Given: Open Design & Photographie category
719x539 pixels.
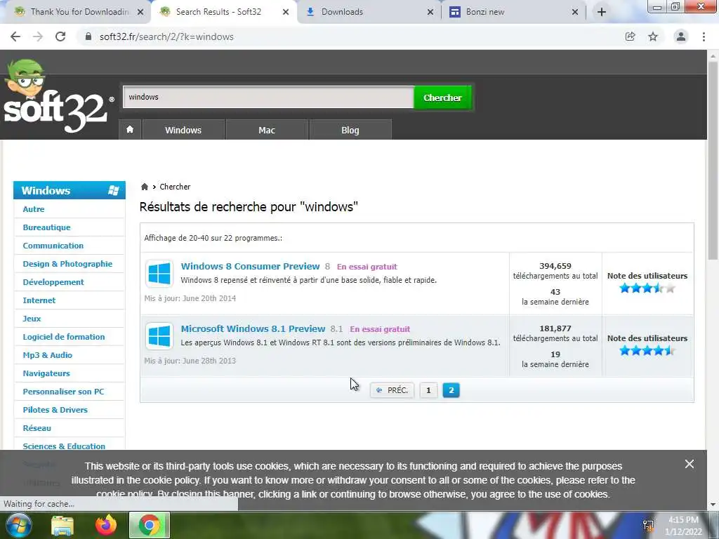Looking at the screenshot, I should point(67,264).
